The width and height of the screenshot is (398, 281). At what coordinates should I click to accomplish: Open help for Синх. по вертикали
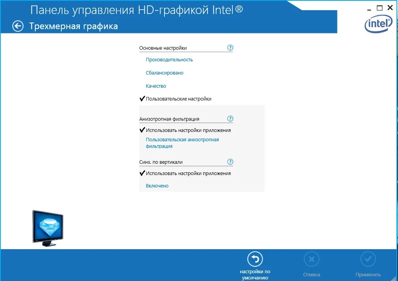click(230, 162)
